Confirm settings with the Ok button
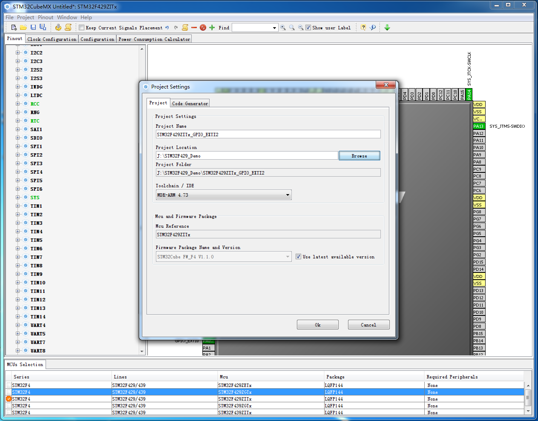 coord(318,325)
